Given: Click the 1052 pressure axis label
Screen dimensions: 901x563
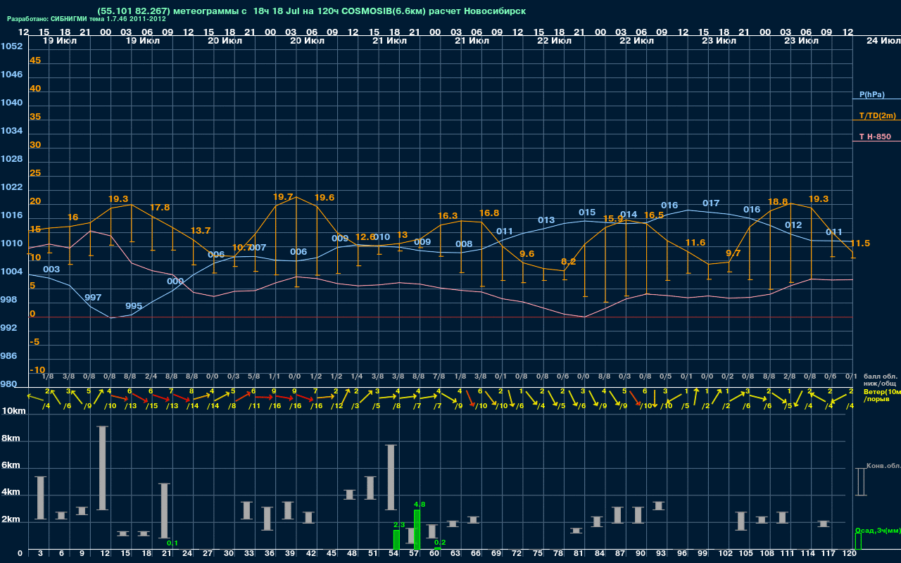Looking at the screenshot, I should [11, 46].
